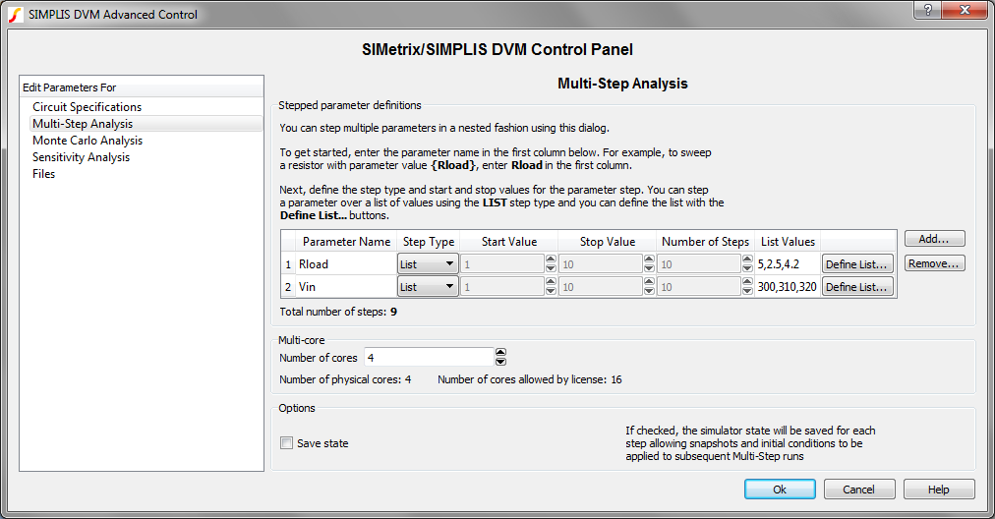995x519 pixels.
Task: Increase Number of cores with up arrow
Action: 500,353
